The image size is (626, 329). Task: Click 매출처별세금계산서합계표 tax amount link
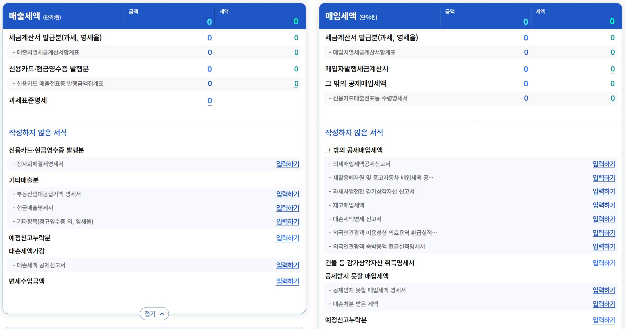(296, 52)
